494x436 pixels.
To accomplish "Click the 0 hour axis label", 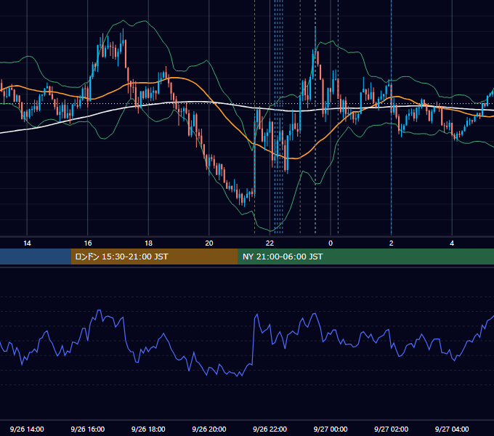I will coord(331,243).
